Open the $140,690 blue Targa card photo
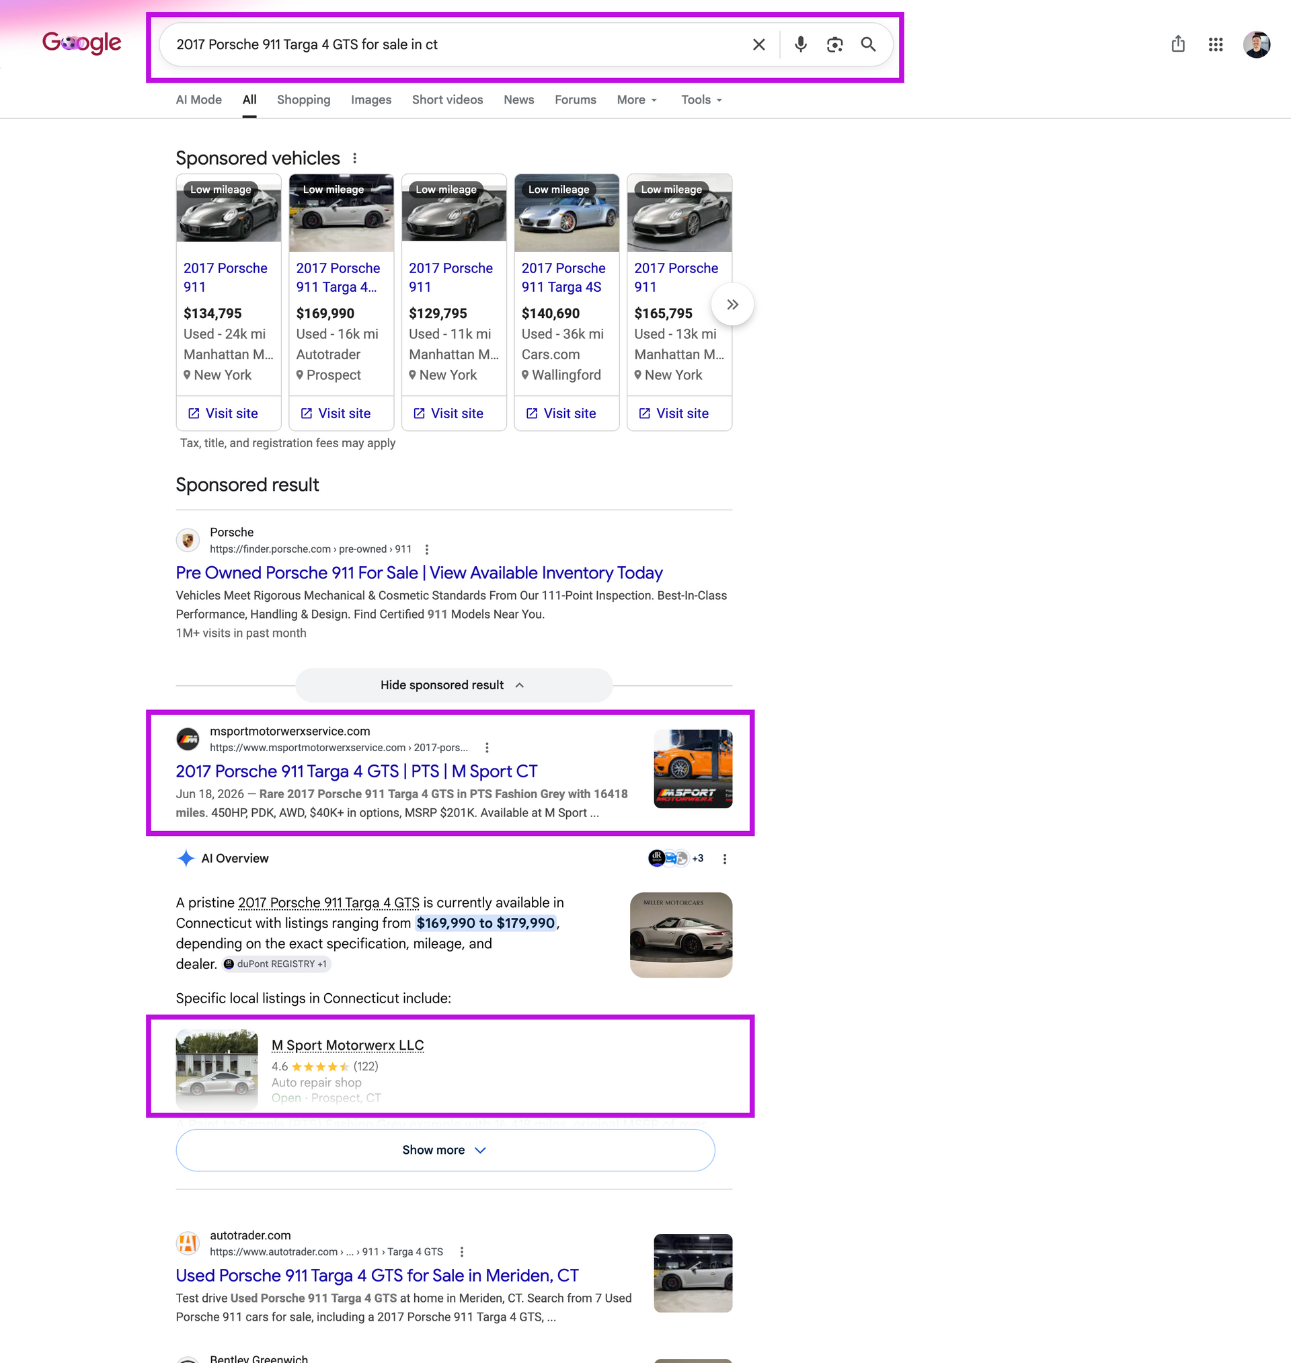This screenshot has height=1363, width=1291. point(567,212)
